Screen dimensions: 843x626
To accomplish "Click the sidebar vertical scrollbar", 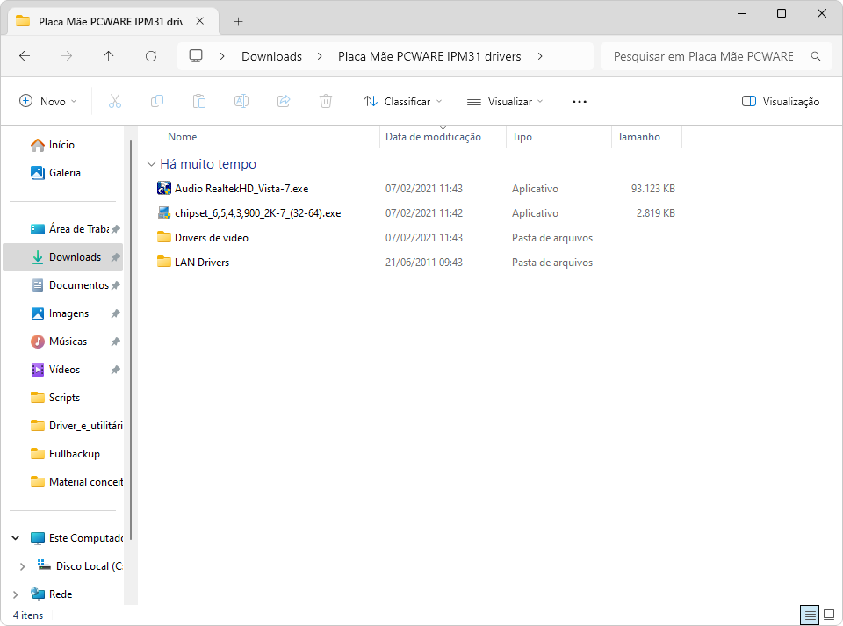I will point(131,341).
